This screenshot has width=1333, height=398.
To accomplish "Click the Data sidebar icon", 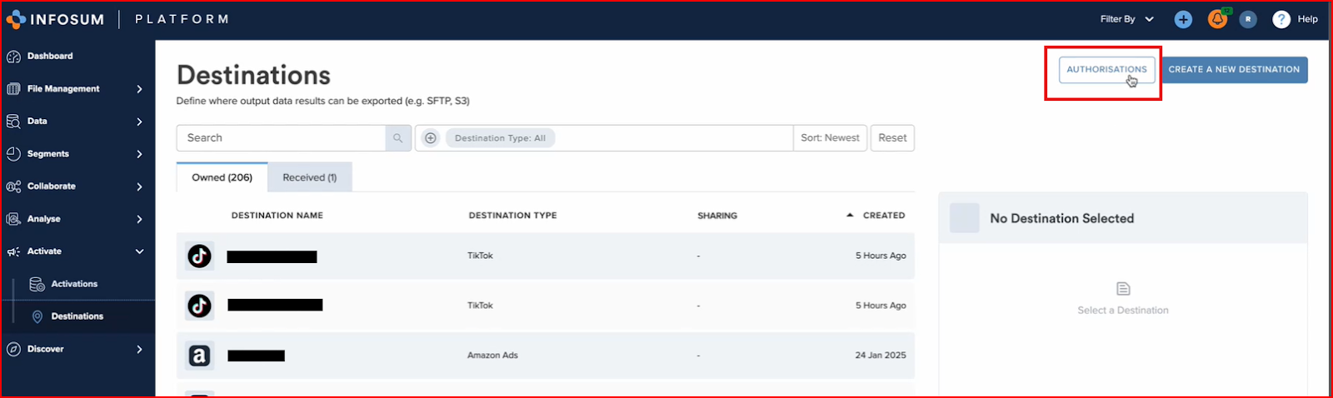I will (13, 122).
